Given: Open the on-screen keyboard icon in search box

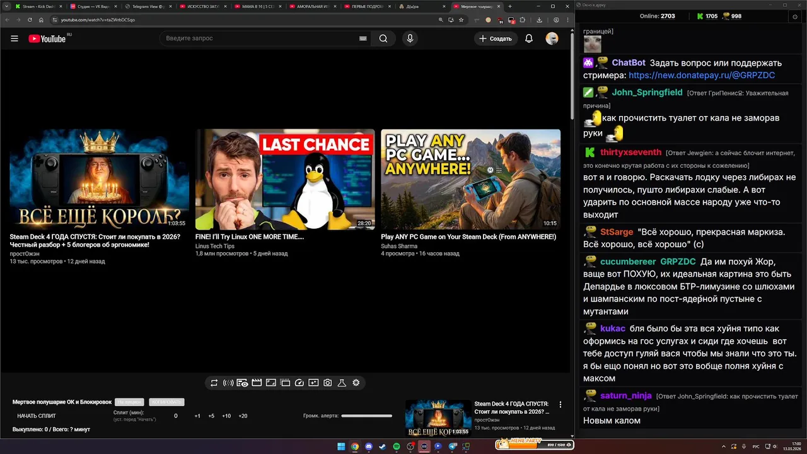Looking at the screenshot, I should pos(363,38).
